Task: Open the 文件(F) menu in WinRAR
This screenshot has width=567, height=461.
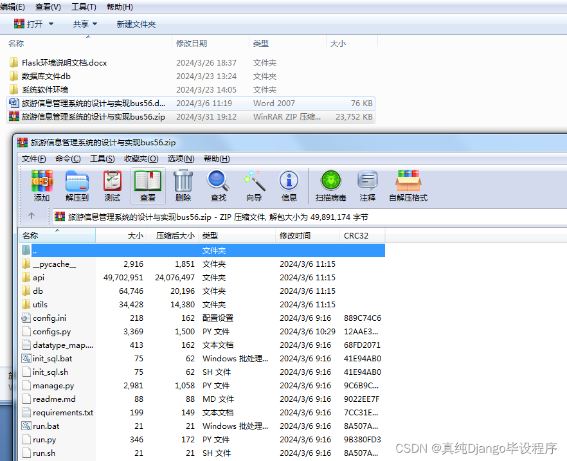Action: click(33, 158)
